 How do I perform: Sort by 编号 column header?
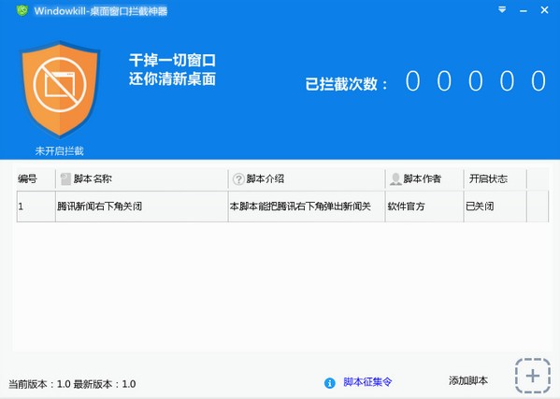(27, 178)
